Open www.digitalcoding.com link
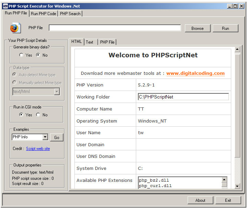 pyautogui.click(x=195, y=73)
